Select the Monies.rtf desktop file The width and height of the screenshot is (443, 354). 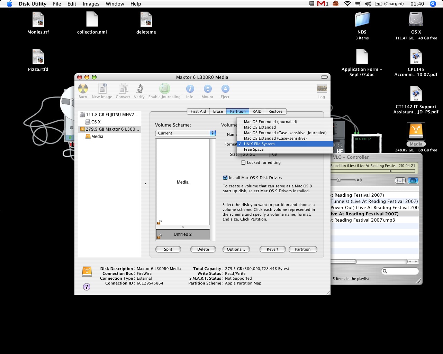tap(38, 19)
